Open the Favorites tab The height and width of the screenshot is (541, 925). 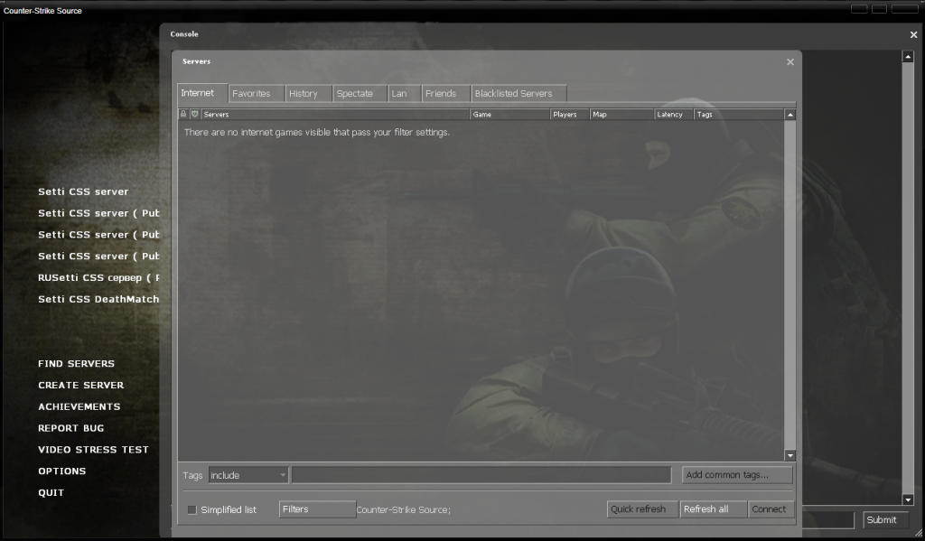tap(256, 94)
